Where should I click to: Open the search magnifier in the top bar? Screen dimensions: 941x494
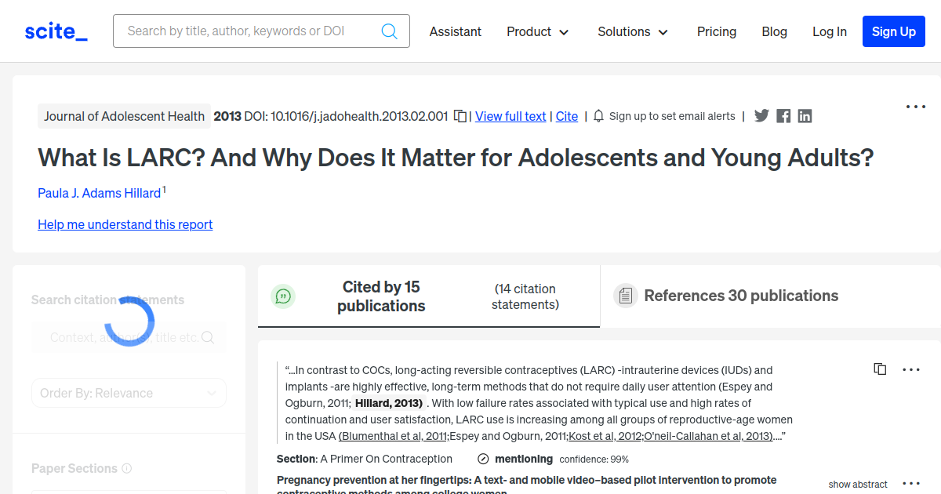tap(389, 31)
